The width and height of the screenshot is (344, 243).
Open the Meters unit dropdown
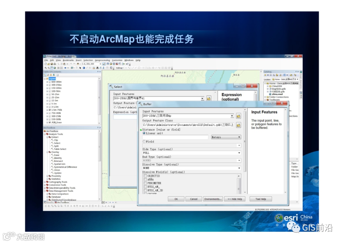[x=226, y=137]
